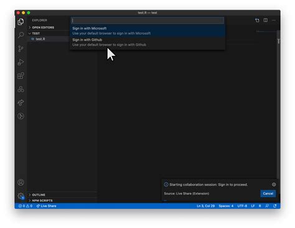Select Sign in with Microsoft option
Viewport: 295px width, 228px height.
(x=147, y=31)
